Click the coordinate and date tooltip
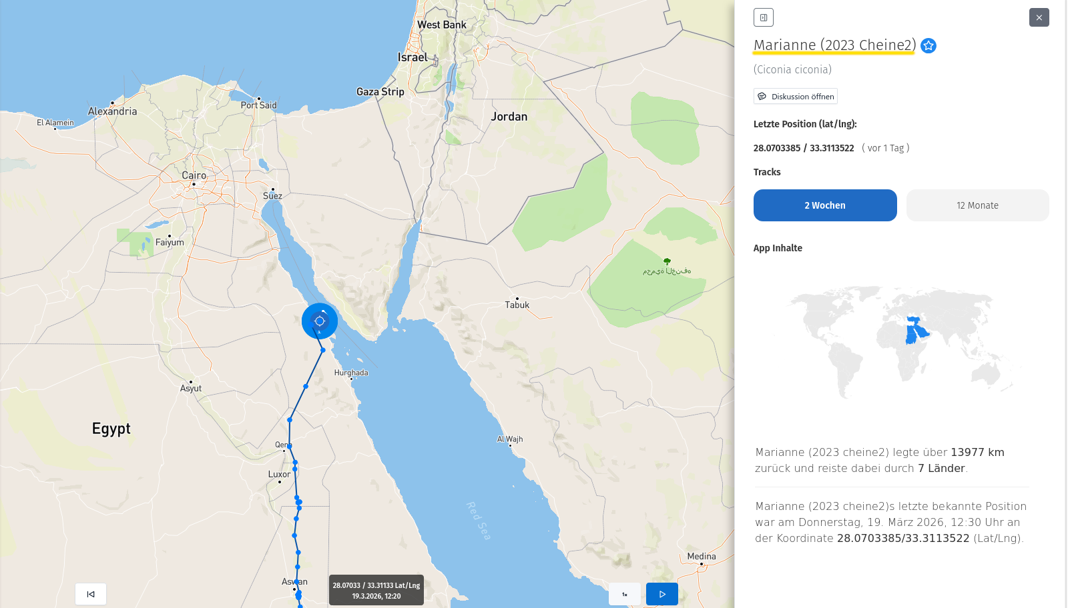The width and height of the screenshot is (1068, 608). pyautogui.click(x=376, y=590)
